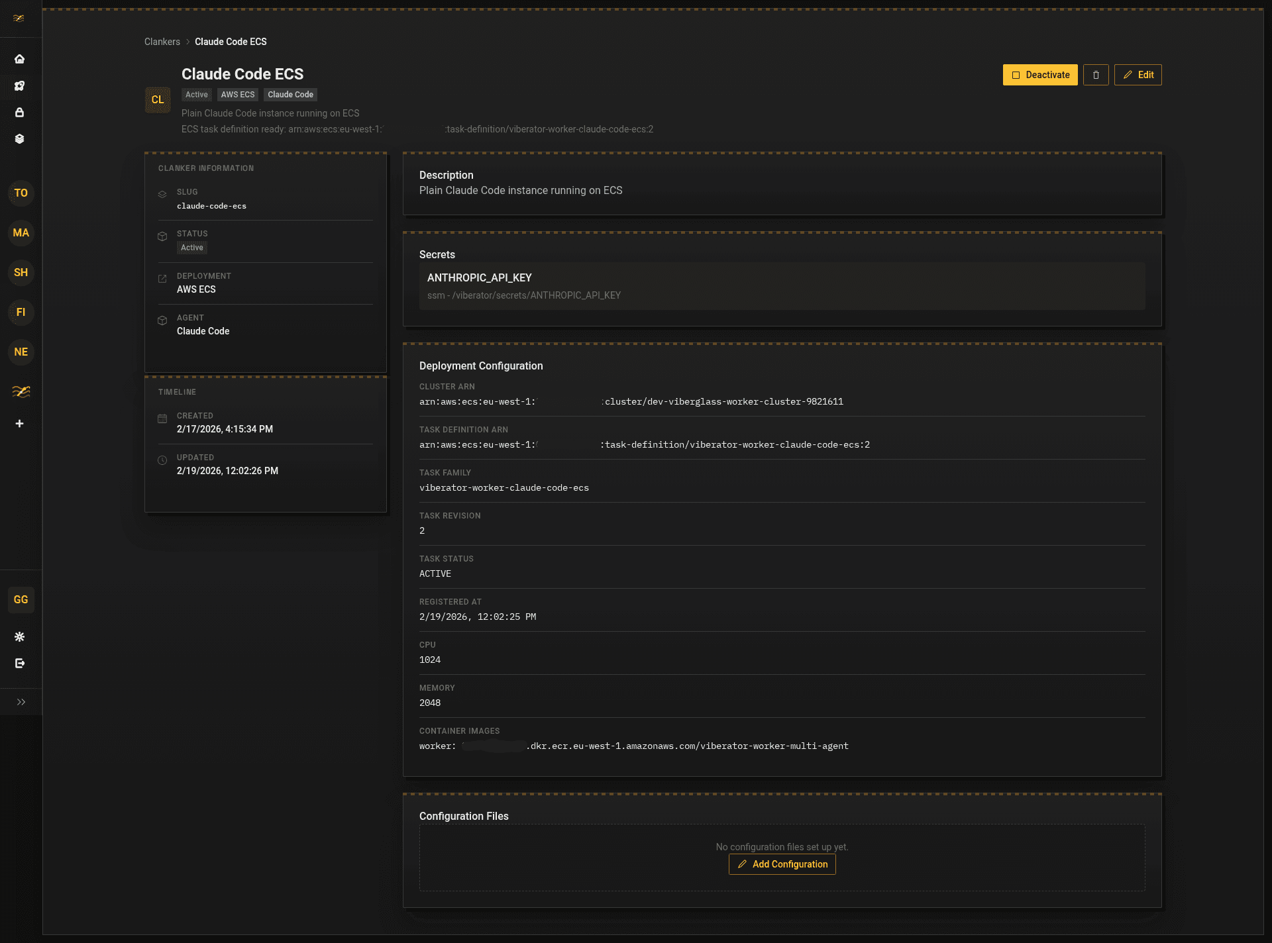Switch to the TO workspace avatar
This screenshot has height=943, width=1272.
(21, 193)
